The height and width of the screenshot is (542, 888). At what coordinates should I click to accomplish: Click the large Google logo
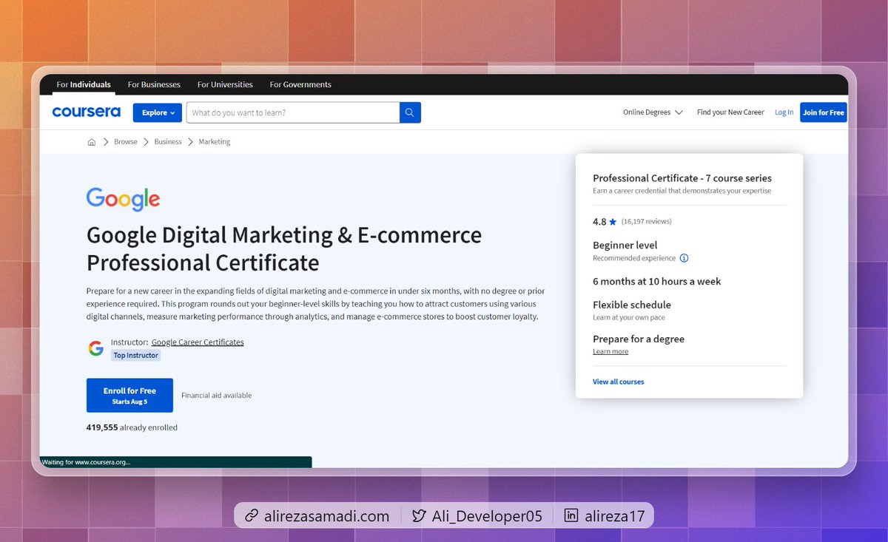tap(123, 200)
